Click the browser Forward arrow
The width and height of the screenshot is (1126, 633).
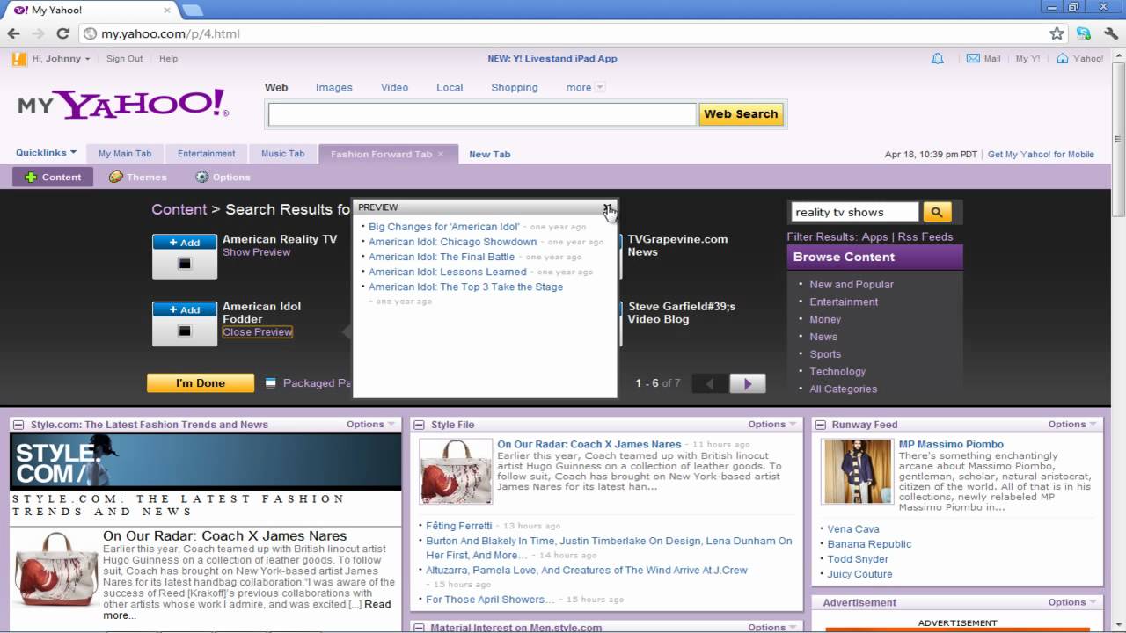(38, 33)
